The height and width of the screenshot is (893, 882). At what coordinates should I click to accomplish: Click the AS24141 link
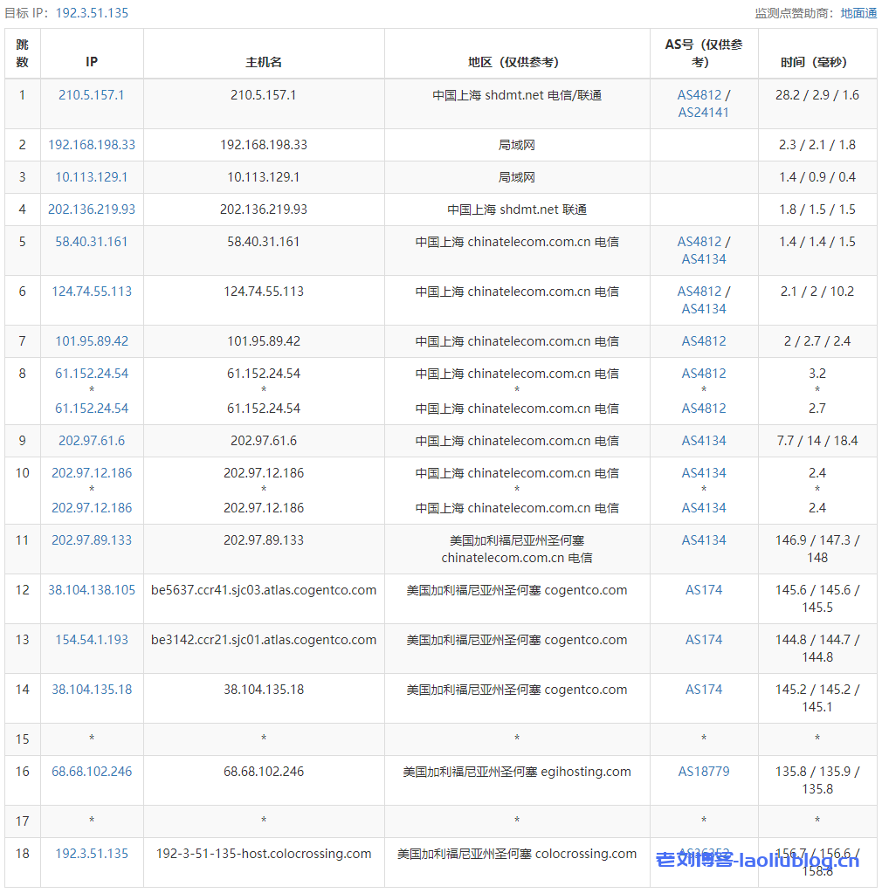[704, 113]
